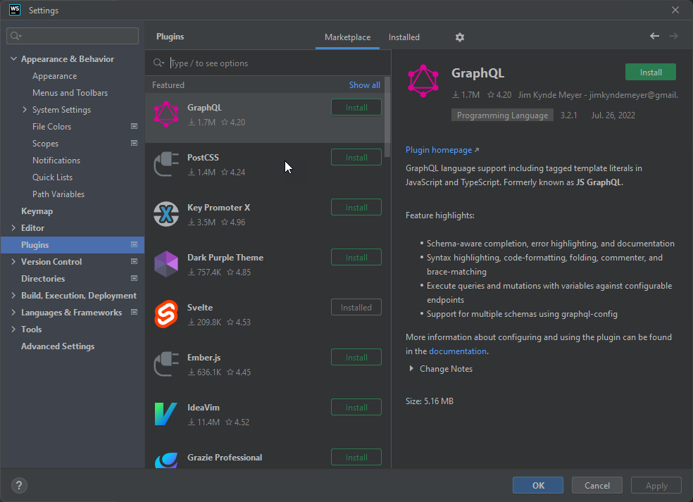Click the Dark Purple Theme cube icon
This screenshot has height=502, width=693.
pos(166,264)
